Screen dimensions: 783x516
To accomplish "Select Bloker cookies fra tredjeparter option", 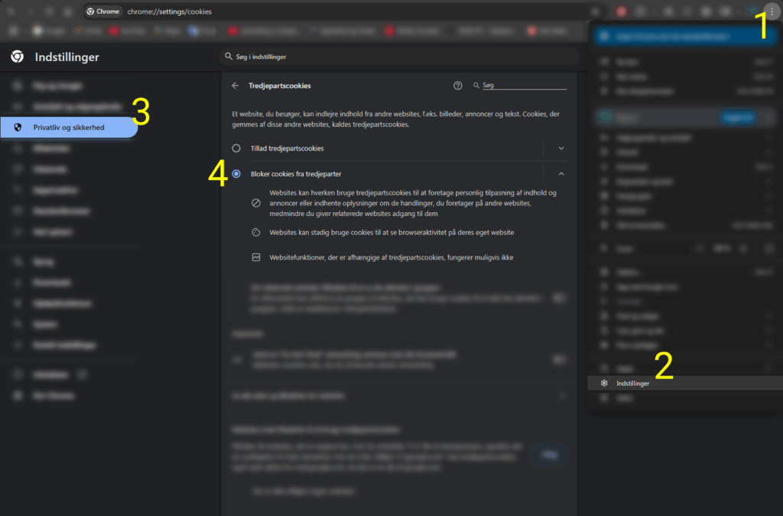I will [x=236, y=174].
